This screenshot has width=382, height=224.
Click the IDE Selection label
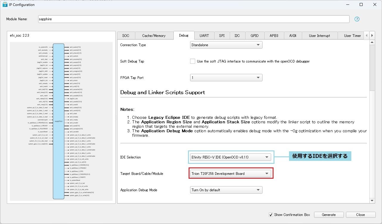click(131, 157)
